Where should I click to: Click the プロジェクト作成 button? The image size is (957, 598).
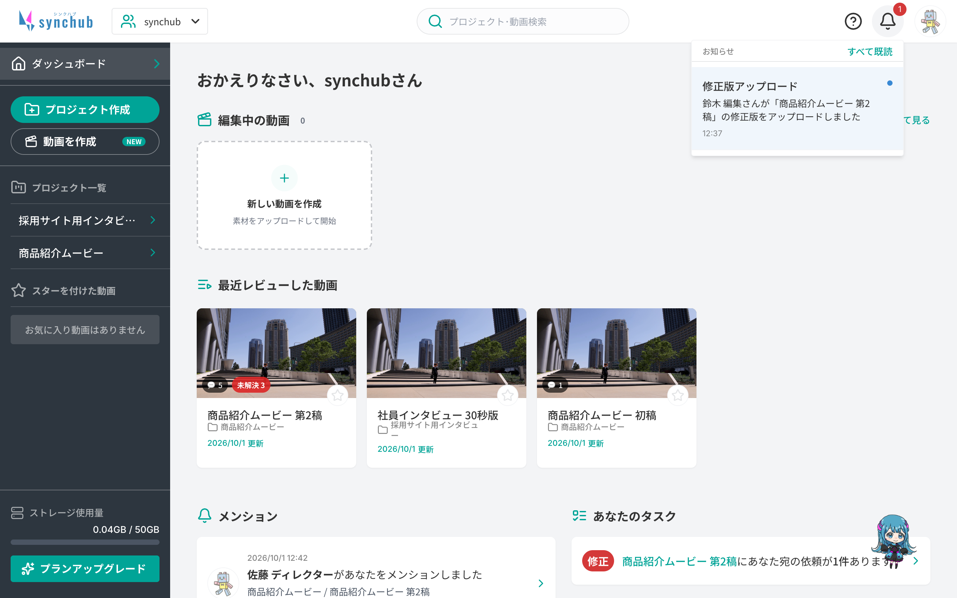click(x=85, y=110)
